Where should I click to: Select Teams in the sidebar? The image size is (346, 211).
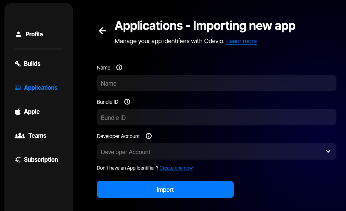37,136
